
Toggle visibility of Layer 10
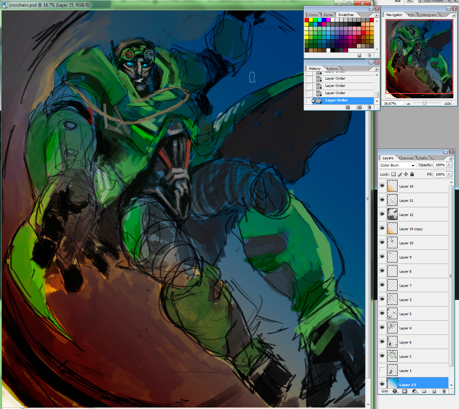pos(382,242)
